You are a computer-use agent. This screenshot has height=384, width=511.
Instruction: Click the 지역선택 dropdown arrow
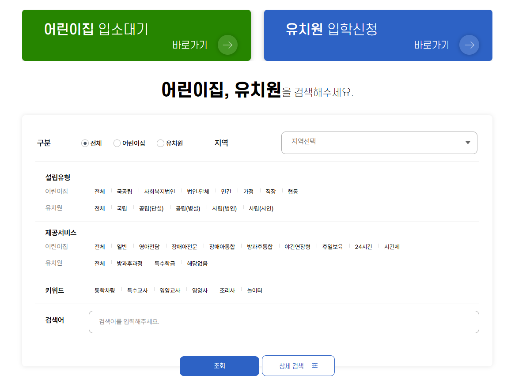(x=468, y=143)
